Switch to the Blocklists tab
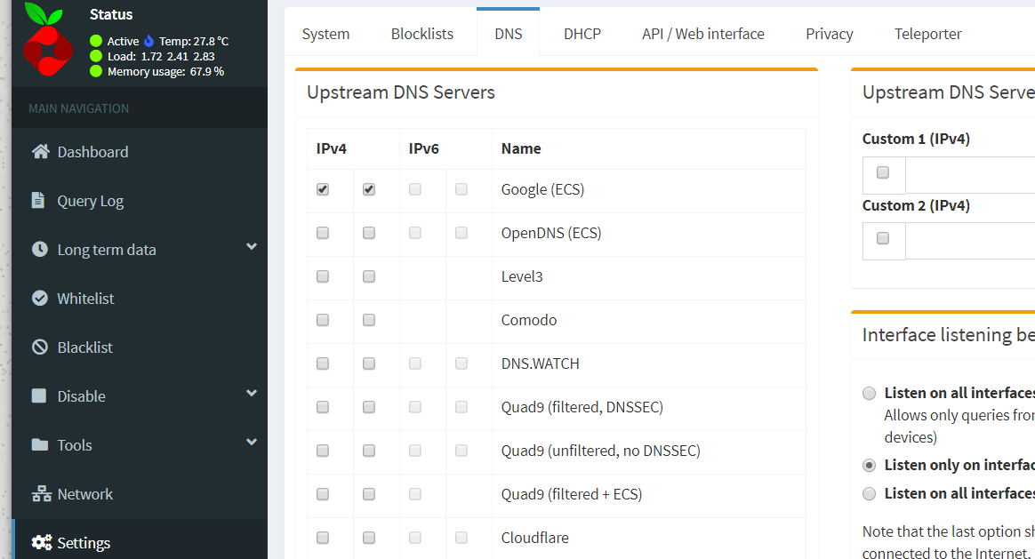This screenshot has width=1035, height=559. click(422, 34)
